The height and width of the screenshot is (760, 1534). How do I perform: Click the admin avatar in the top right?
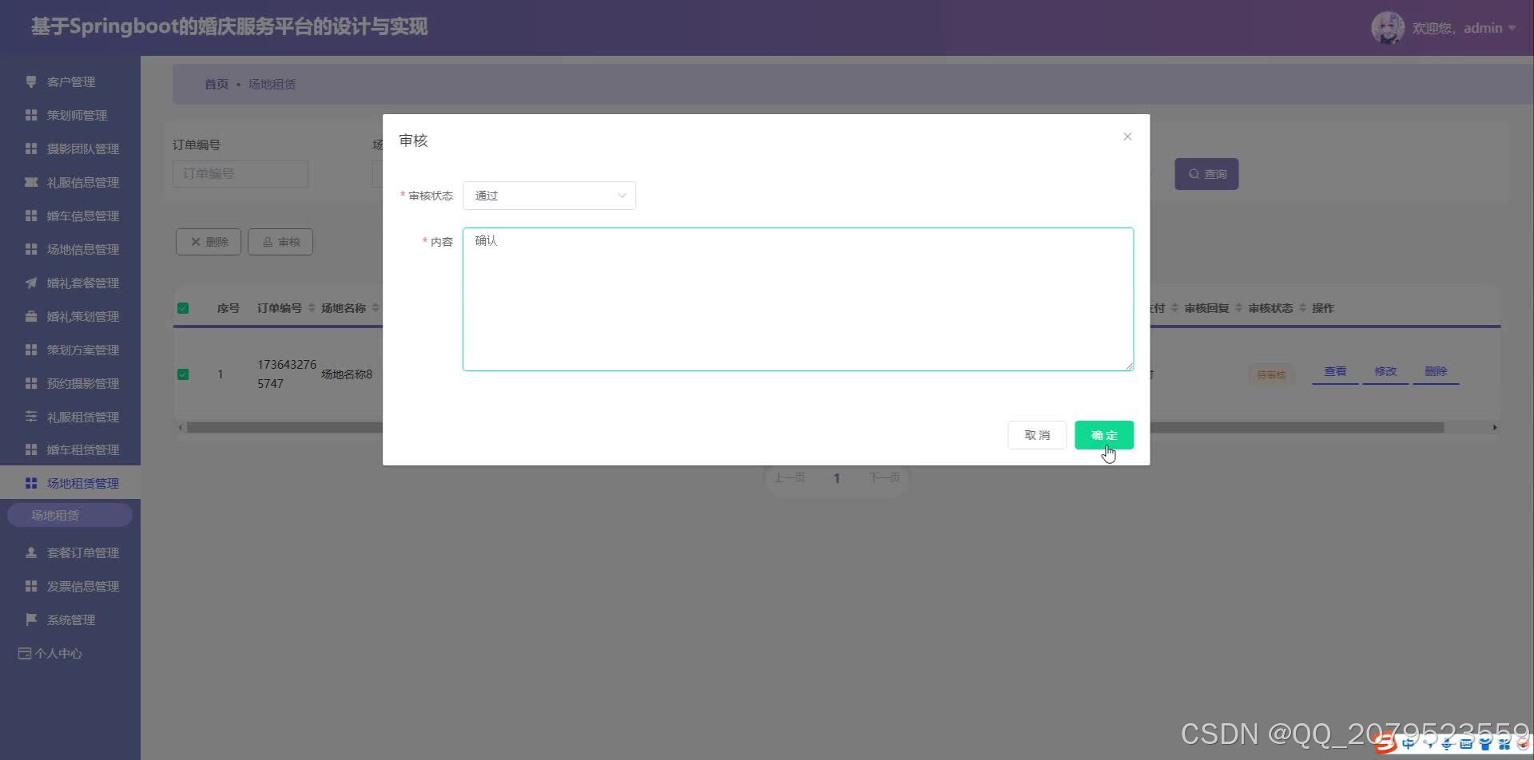pos(1389,27)
